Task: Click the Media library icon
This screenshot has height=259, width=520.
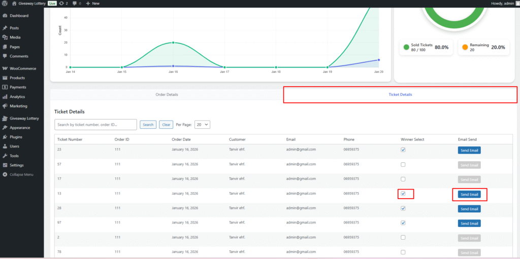Action: click(5, 38)
